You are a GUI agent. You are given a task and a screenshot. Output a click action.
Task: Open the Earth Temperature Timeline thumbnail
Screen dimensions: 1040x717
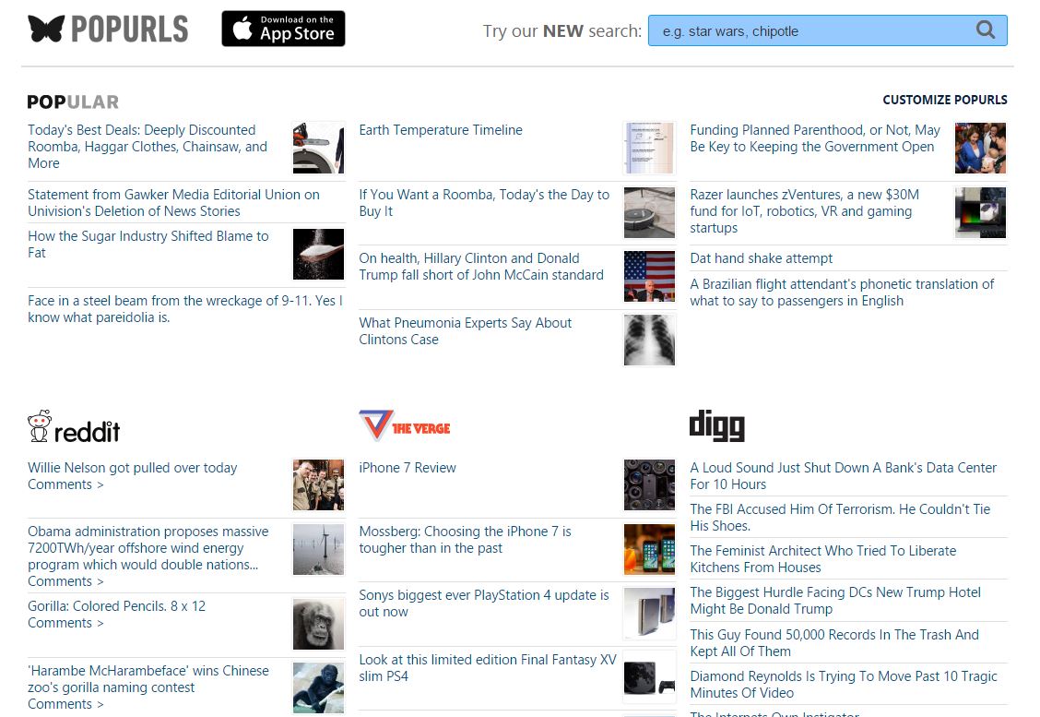[649, 148]
